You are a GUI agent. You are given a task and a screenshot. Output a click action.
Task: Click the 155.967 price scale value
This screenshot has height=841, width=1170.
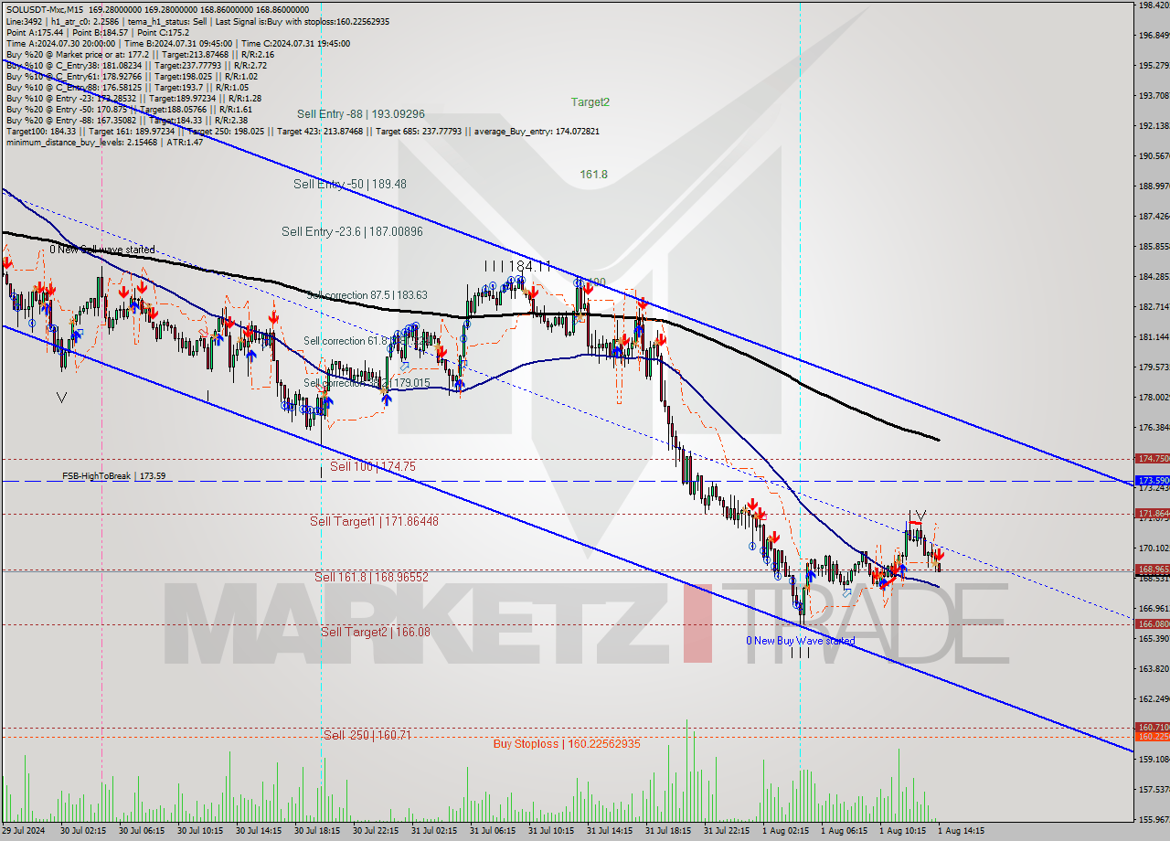tap(1154, 819)
